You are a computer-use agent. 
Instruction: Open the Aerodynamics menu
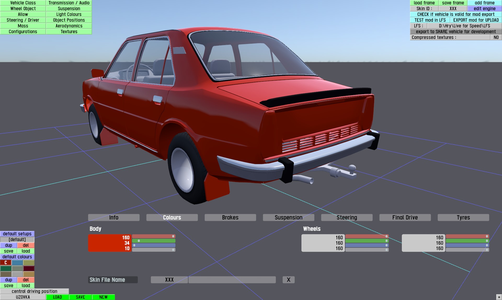pyautogui.click(x=69, y=26)
